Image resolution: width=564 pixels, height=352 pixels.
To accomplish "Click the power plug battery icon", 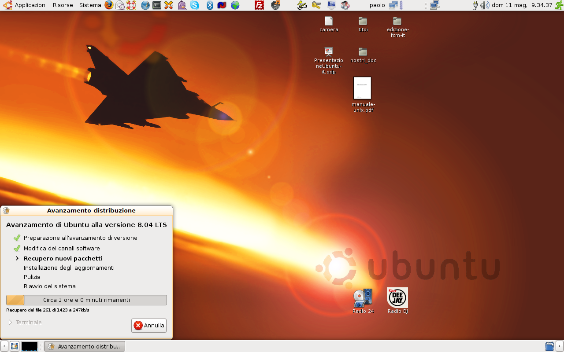I will [475, 5].
